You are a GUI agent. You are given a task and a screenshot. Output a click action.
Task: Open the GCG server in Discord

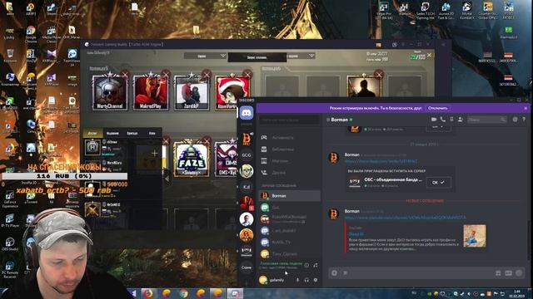(247, 155)
